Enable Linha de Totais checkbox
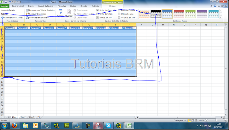The image size is (229, 130). click(98, 14)
